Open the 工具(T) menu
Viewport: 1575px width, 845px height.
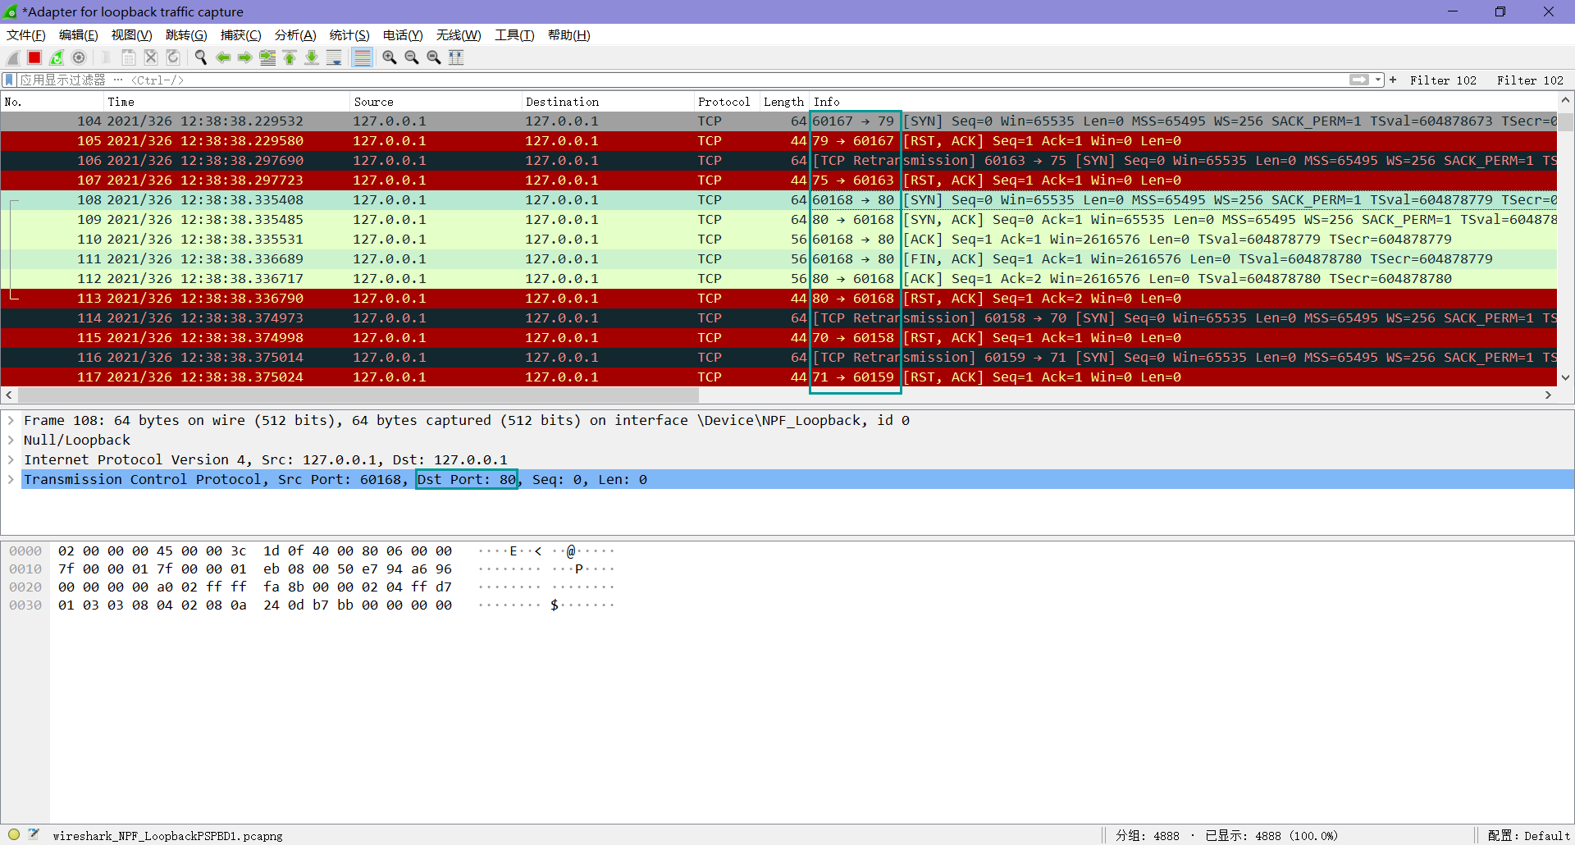514,35
